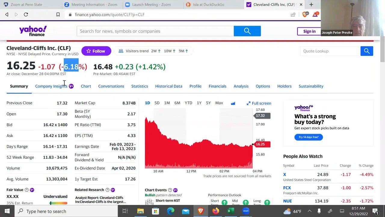The height and width of the screenshot is (217, 385).
Task: Select 1Y chart range
Action: (x=199, y=103)
